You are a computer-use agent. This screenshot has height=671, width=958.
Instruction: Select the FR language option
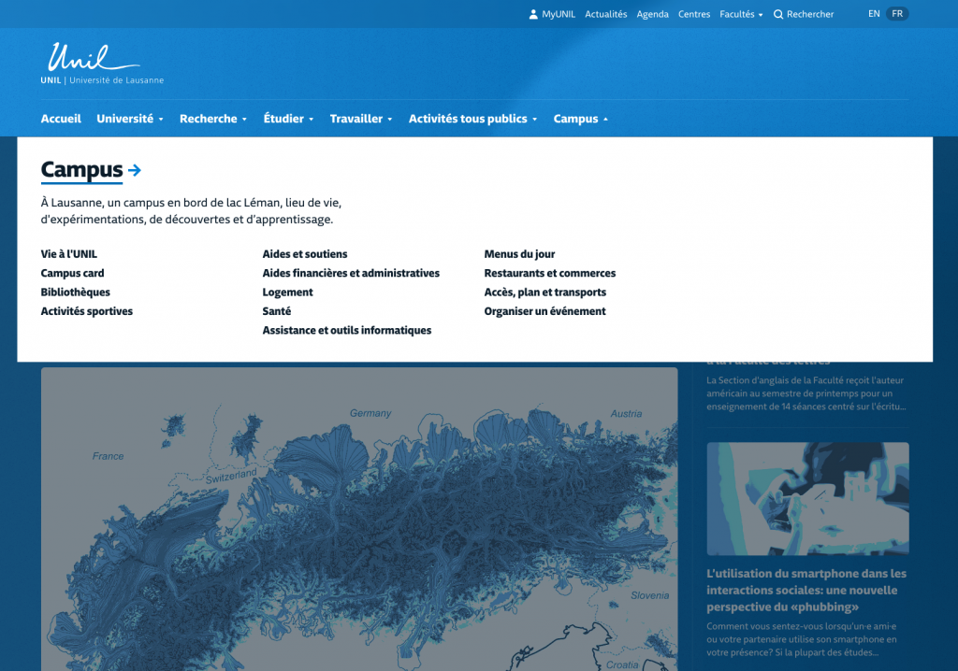pyautogui.click(x=897, y=14)
